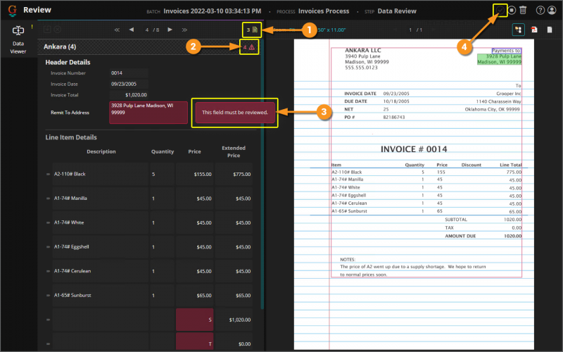Image resolution: width=563 pixels, height=352 pixels.
Task: Open the user account profile icon
Action: 552,11
